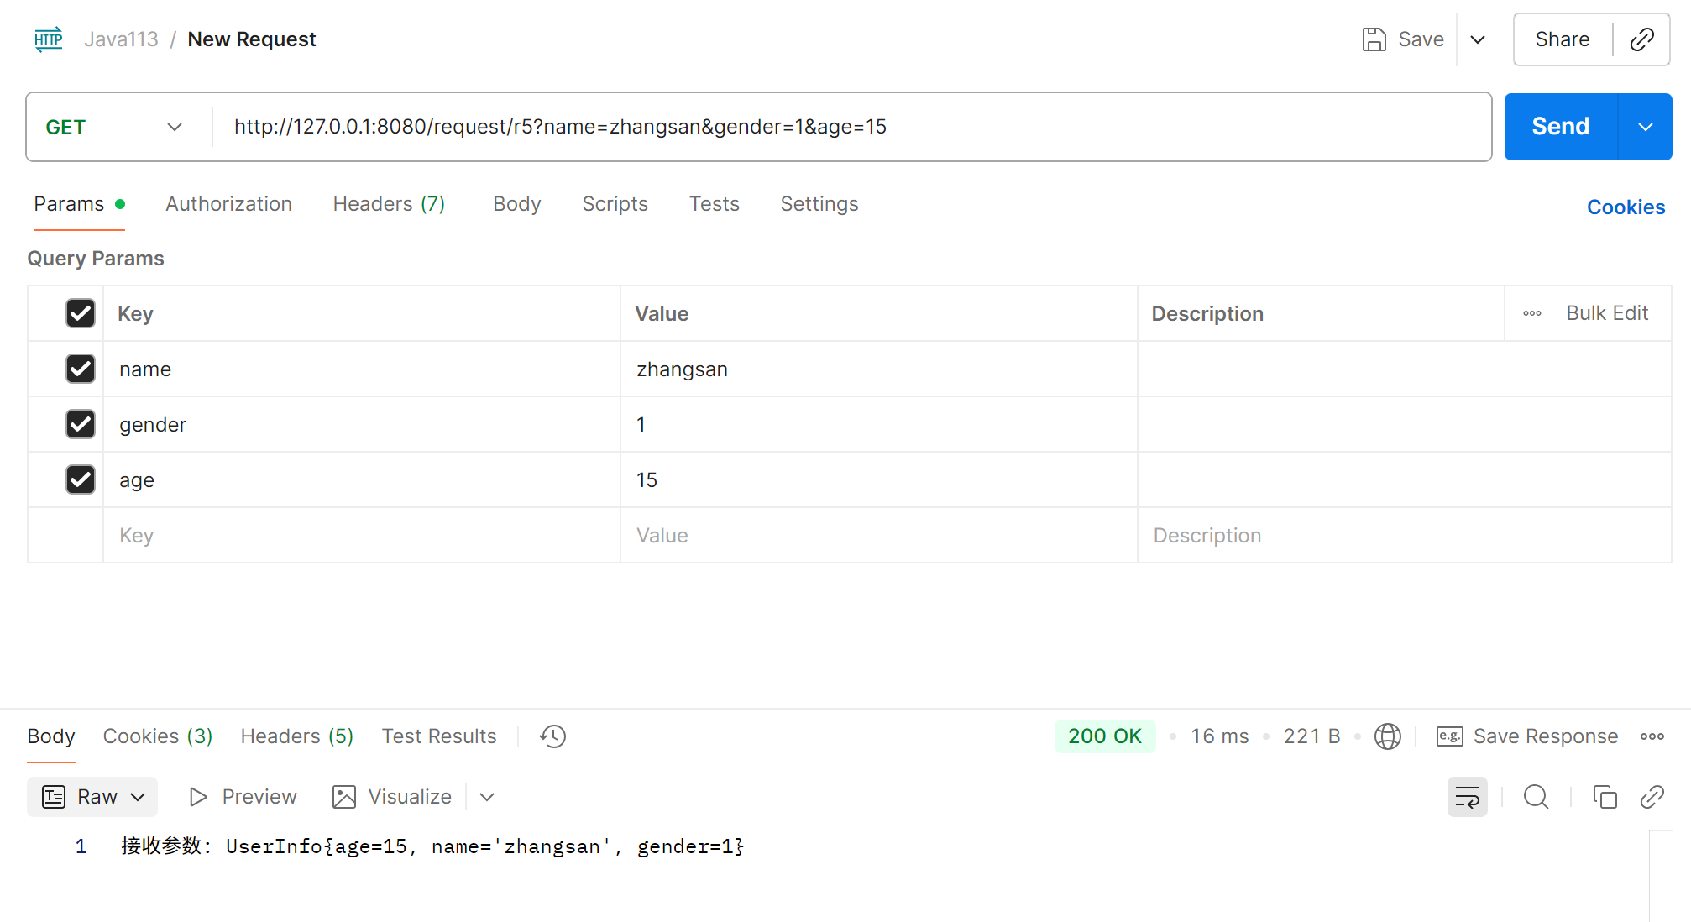
Task: Click the search magnifier icon in response
Action: click(1536, 797)
